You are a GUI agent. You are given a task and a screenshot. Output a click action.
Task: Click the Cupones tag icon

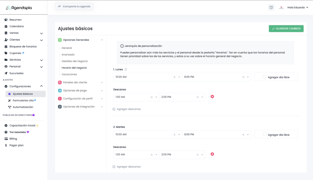[6, 53]
